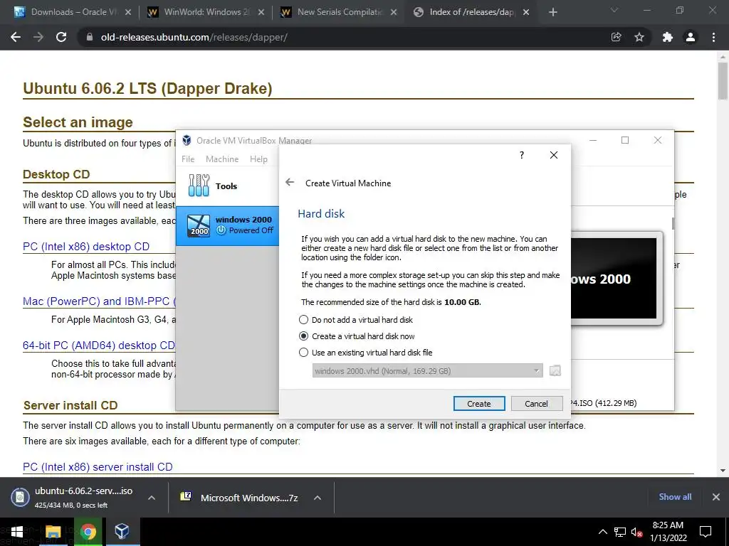Switch to the Downloads – Oracle VM tab
729x546 pixels.
72,12
